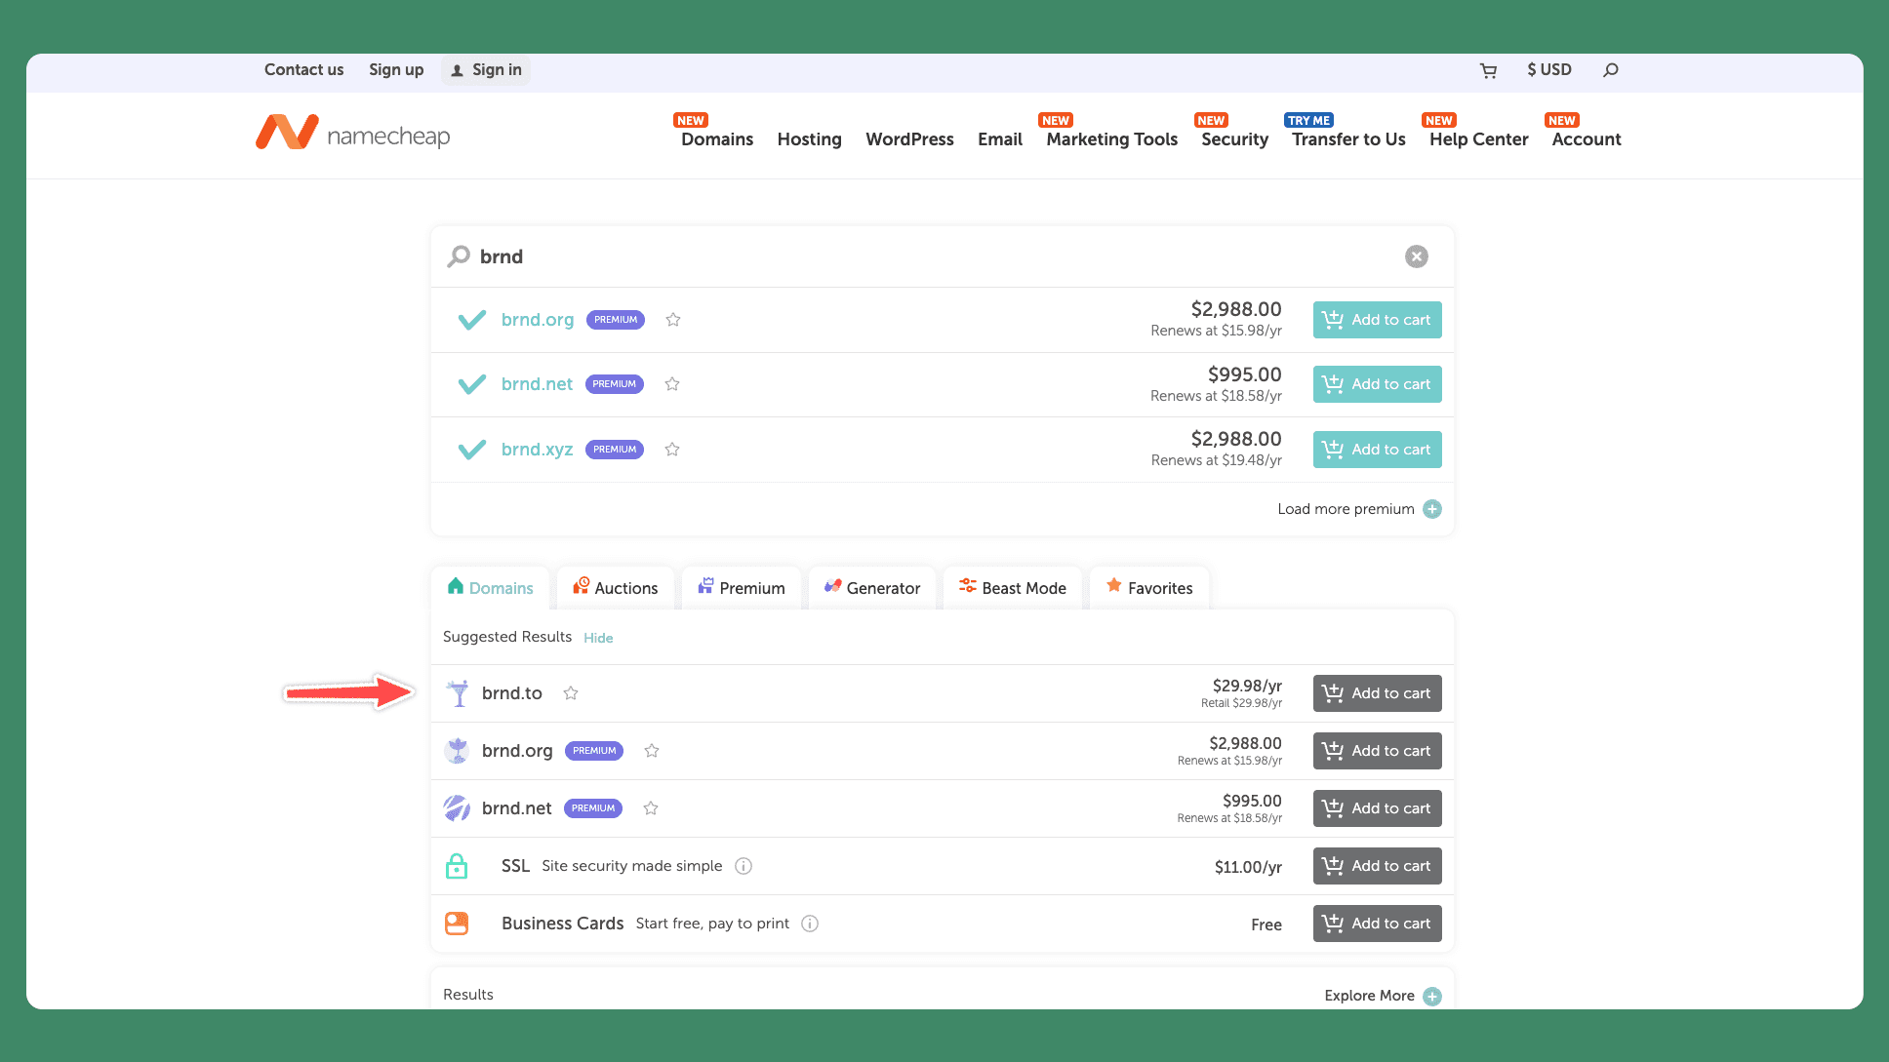Open the Domains navigation menu
1889x1062 pixels.
click(x=717, y=139)
